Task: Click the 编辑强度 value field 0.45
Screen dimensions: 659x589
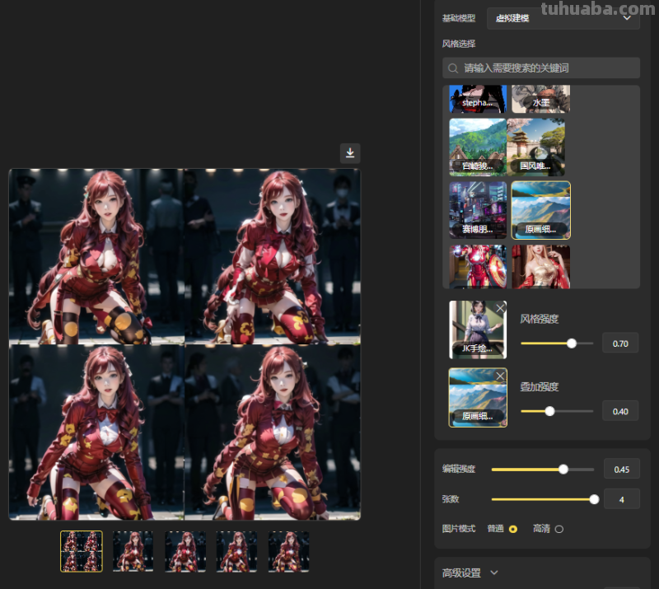Action: [622, 470]
